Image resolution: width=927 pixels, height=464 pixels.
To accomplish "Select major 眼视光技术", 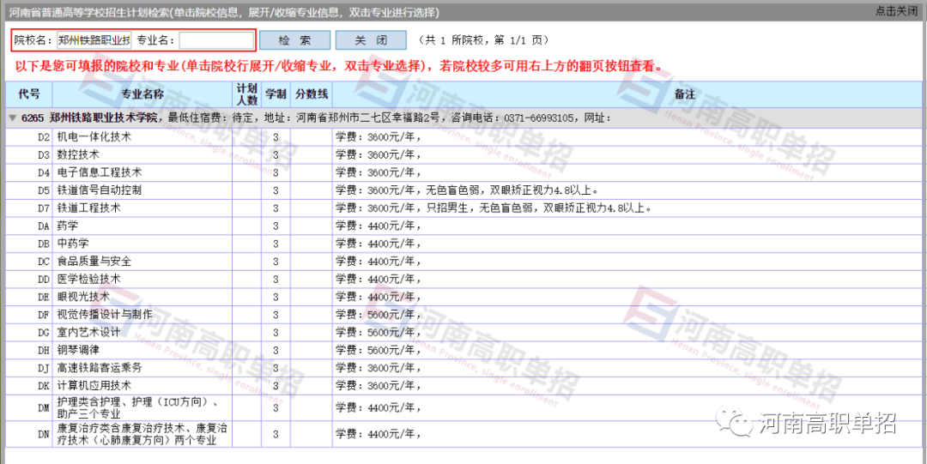I will coord(83,297).
